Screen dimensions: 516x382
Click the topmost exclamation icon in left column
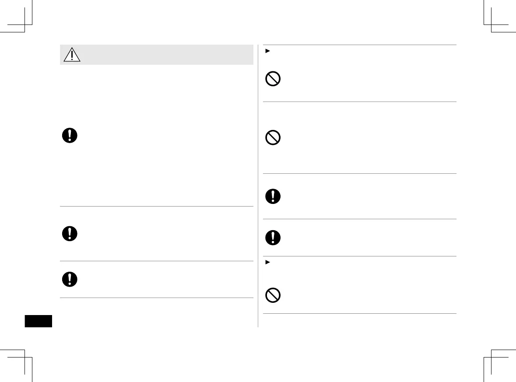[x=69, y=136]
